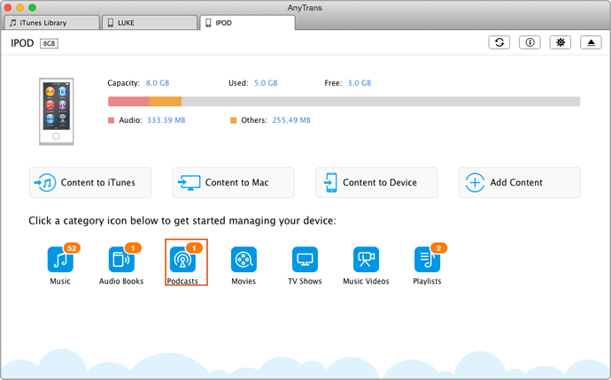Click the IPOD device name heading
611x380 pixels.
pyautogui.click(x=22, y=43)
